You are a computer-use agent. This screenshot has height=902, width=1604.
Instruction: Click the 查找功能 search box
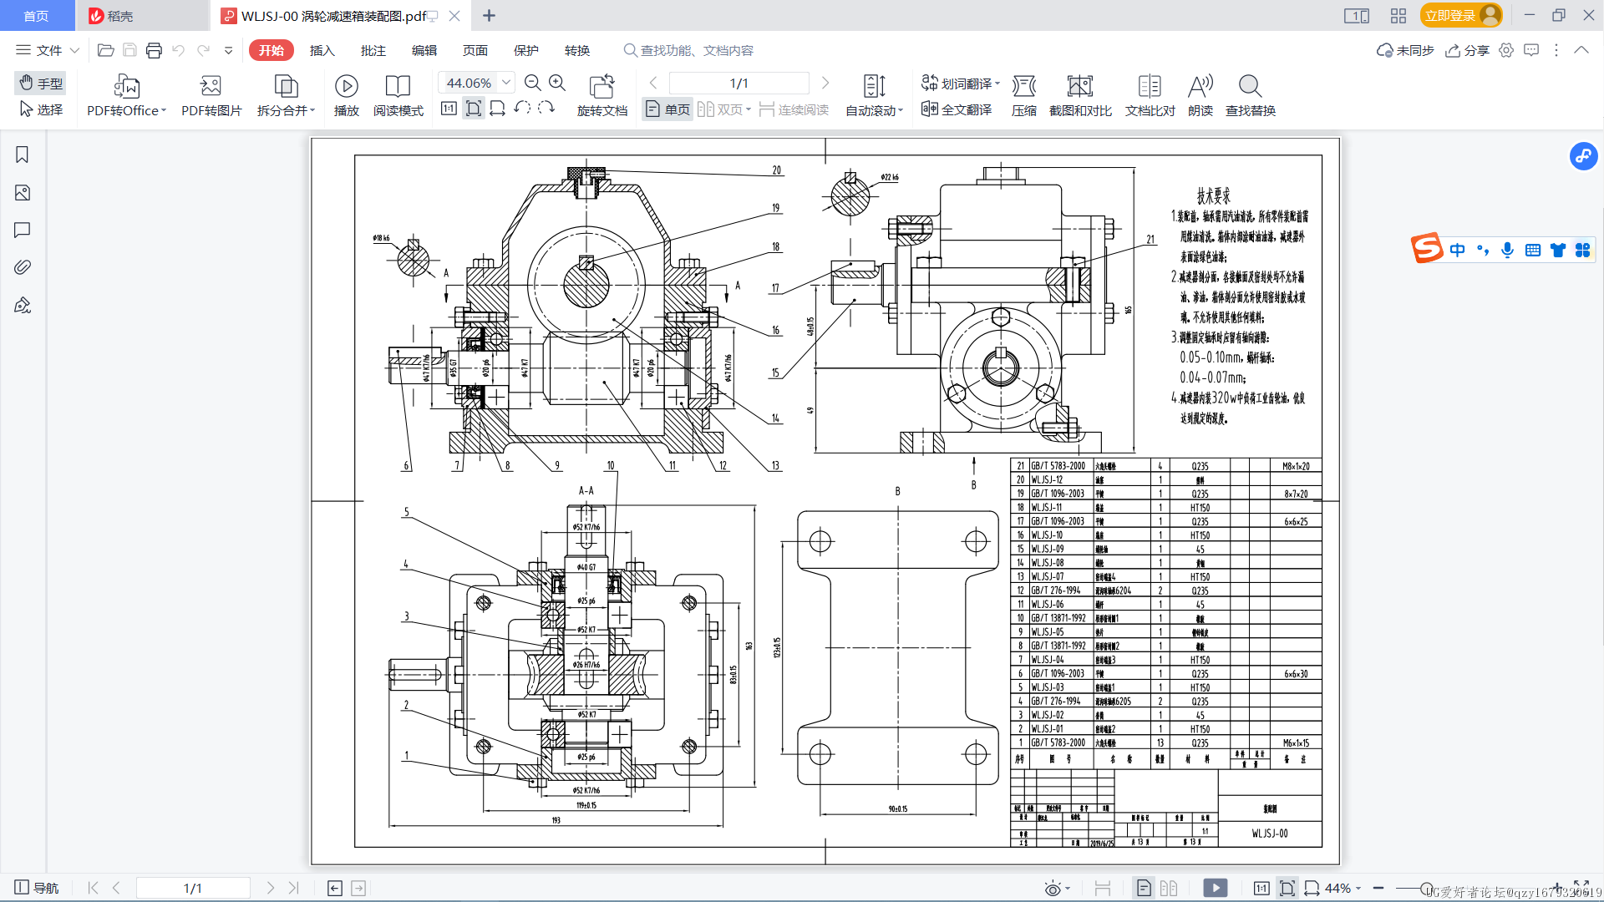coord(689,50)
